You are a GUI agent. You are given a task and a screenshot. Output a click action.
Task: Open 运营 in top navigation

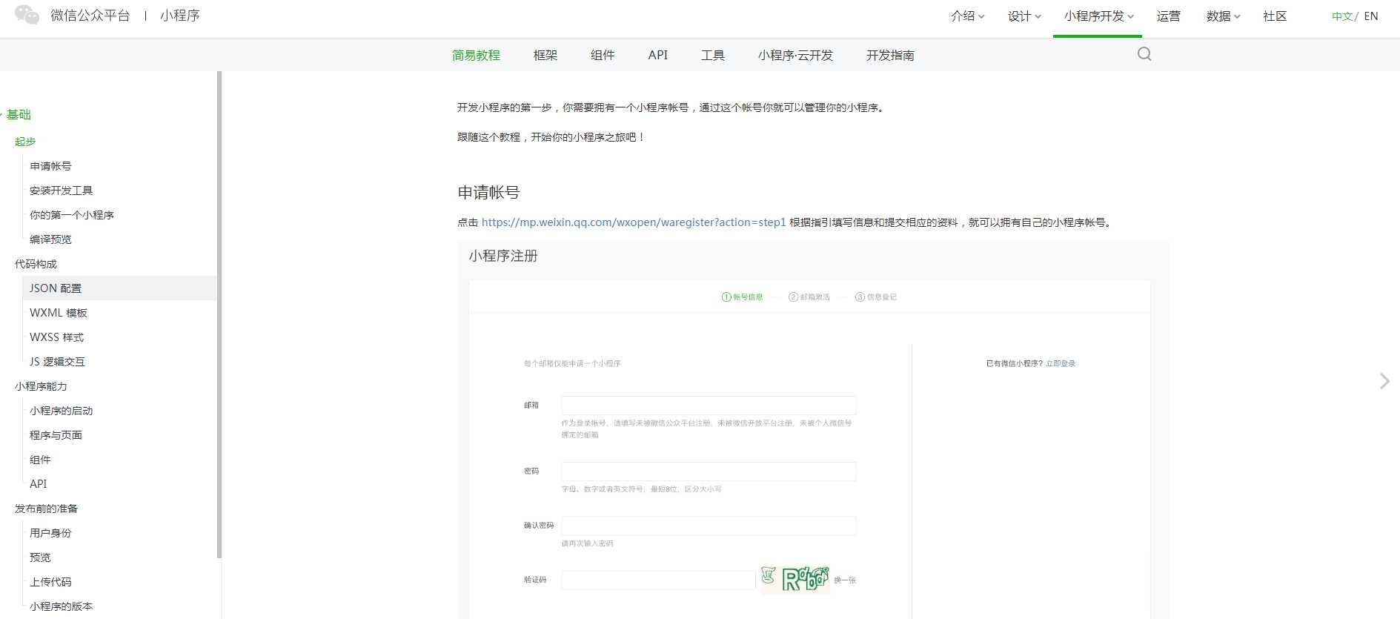[1168, 16]
